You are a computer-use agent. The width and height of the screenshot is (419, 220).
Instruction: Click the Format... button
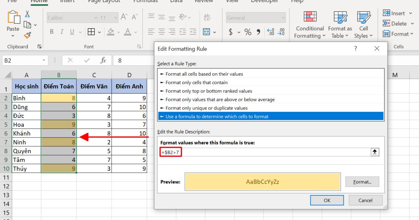tap(362, 182)
